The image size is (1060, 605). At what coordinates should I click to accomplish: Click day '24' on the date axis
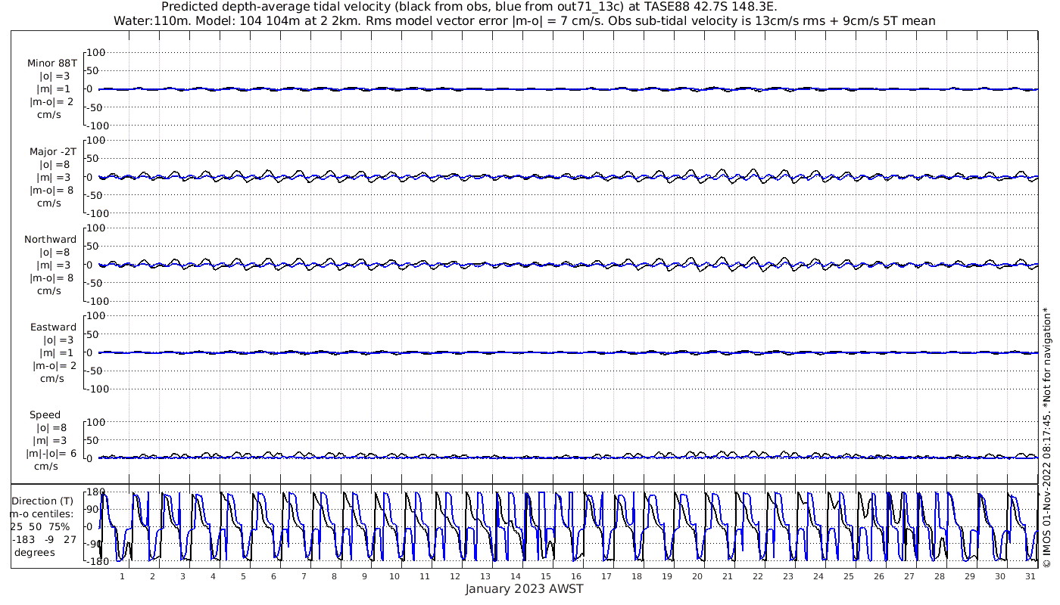(818, 576)
